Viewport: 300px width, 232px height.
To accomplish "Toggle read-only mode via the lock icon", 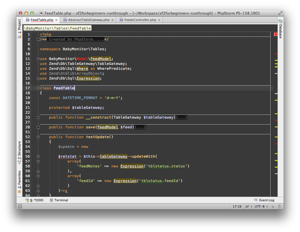I will (x=273, y=206).
